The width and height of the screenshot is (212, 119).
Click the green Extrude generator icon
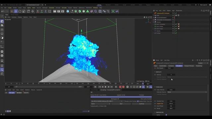tap(79, 11)
